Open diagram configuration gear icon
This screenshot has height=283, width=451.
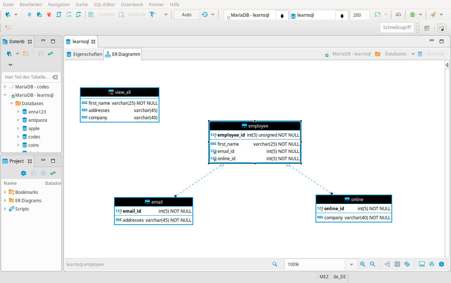442,264
